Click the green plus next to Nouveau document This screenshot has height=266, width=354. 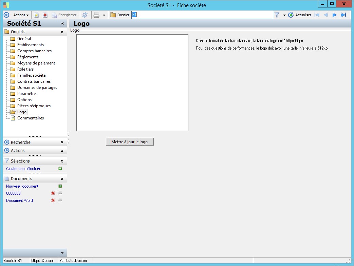click(x=60, y=186)
